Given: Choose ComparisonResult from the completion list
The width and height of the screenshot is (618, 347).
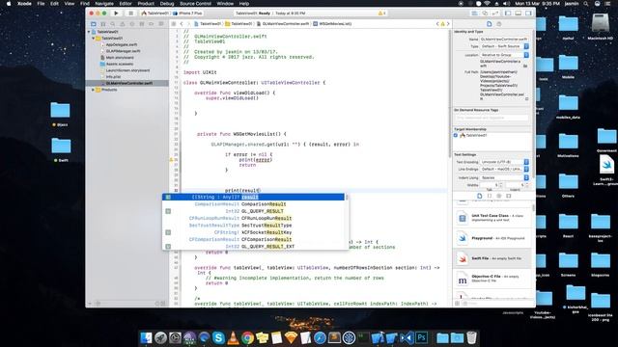Looking at the screenshot, I should click(x=253, y=204).
